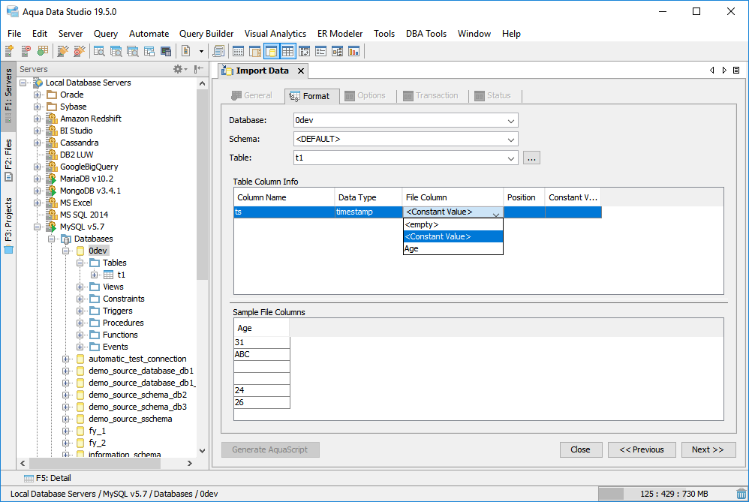Click the dark terminal window toolbar icon
Image resolution: width=749 pixels, height=502 pixels.
(x=166, y=51)
